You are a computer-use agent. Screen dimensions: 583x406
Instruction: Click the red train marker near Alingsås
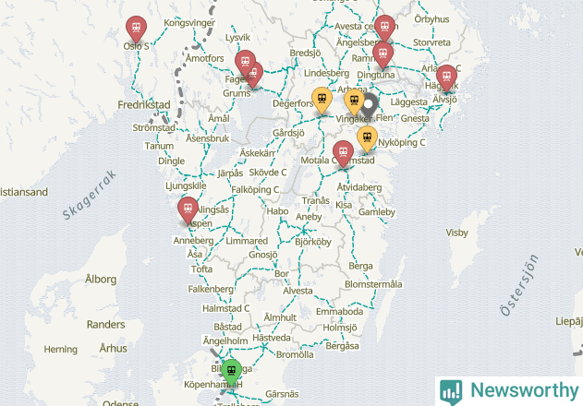(188, 210)
